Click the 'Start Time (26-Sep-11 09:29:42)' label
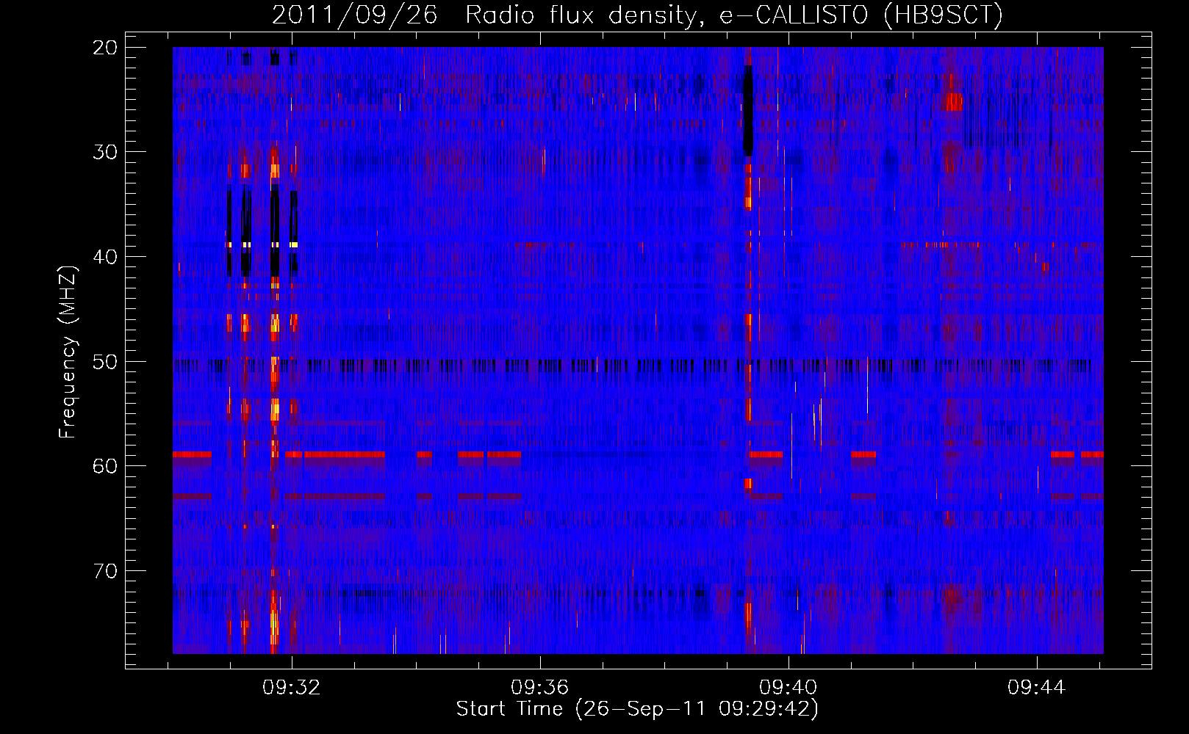The height and width of the screenshot is (734, 1189). [637, 709]
